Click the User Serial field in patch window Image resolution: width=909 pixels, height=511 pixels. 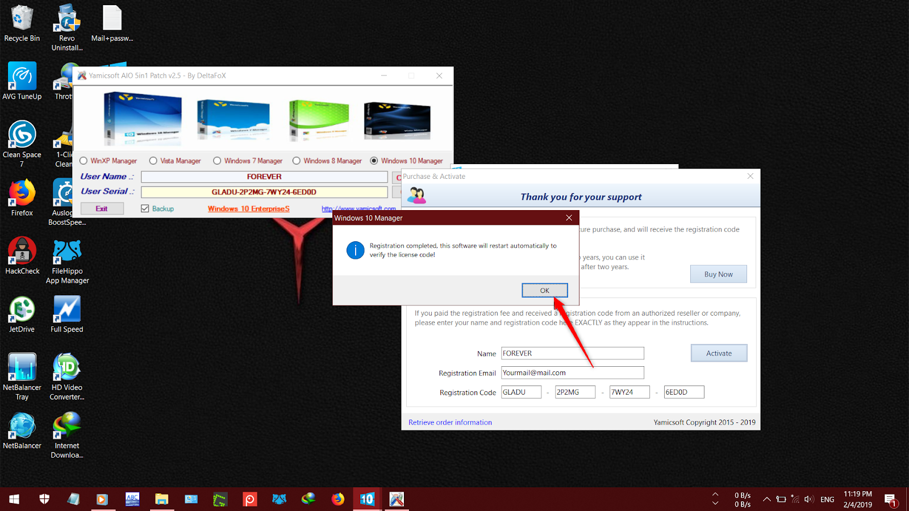pos(264,192)
